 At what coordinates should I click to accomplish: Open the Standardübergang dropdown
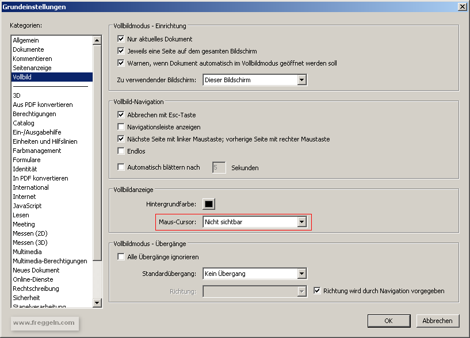point(302,274)
